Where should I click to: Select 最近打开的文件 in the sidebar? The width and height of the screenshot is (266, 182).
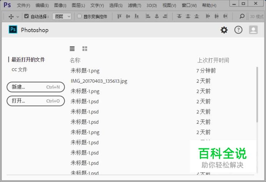(28, 59)
